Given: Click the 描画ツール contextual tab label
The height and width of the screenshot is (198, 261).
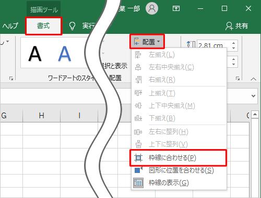Looking at the screenshot, I should (x=44, y=10).
